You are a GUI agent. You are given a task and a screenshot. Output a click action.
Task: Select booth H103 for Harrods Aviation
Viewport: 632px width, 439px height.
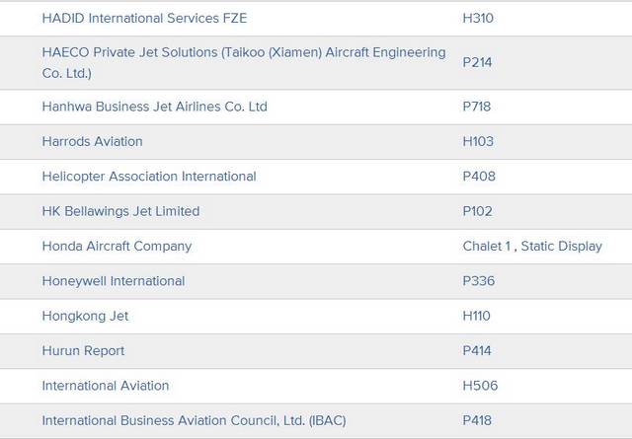coord(478,141)
